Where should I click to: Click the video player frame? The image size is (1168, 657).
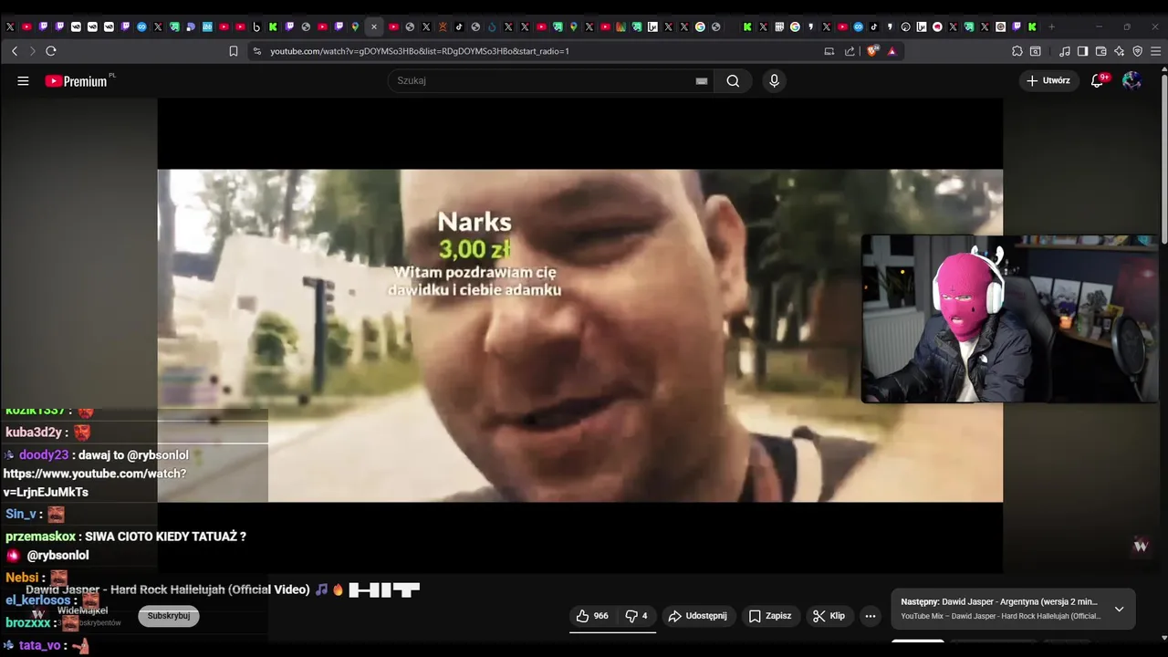pos(580,336)
